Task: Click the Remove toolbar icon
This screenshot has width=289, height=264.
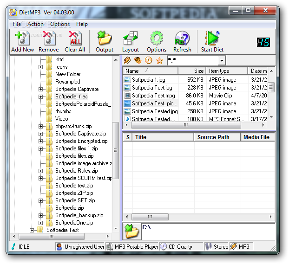Action: (x=49, y=38)
